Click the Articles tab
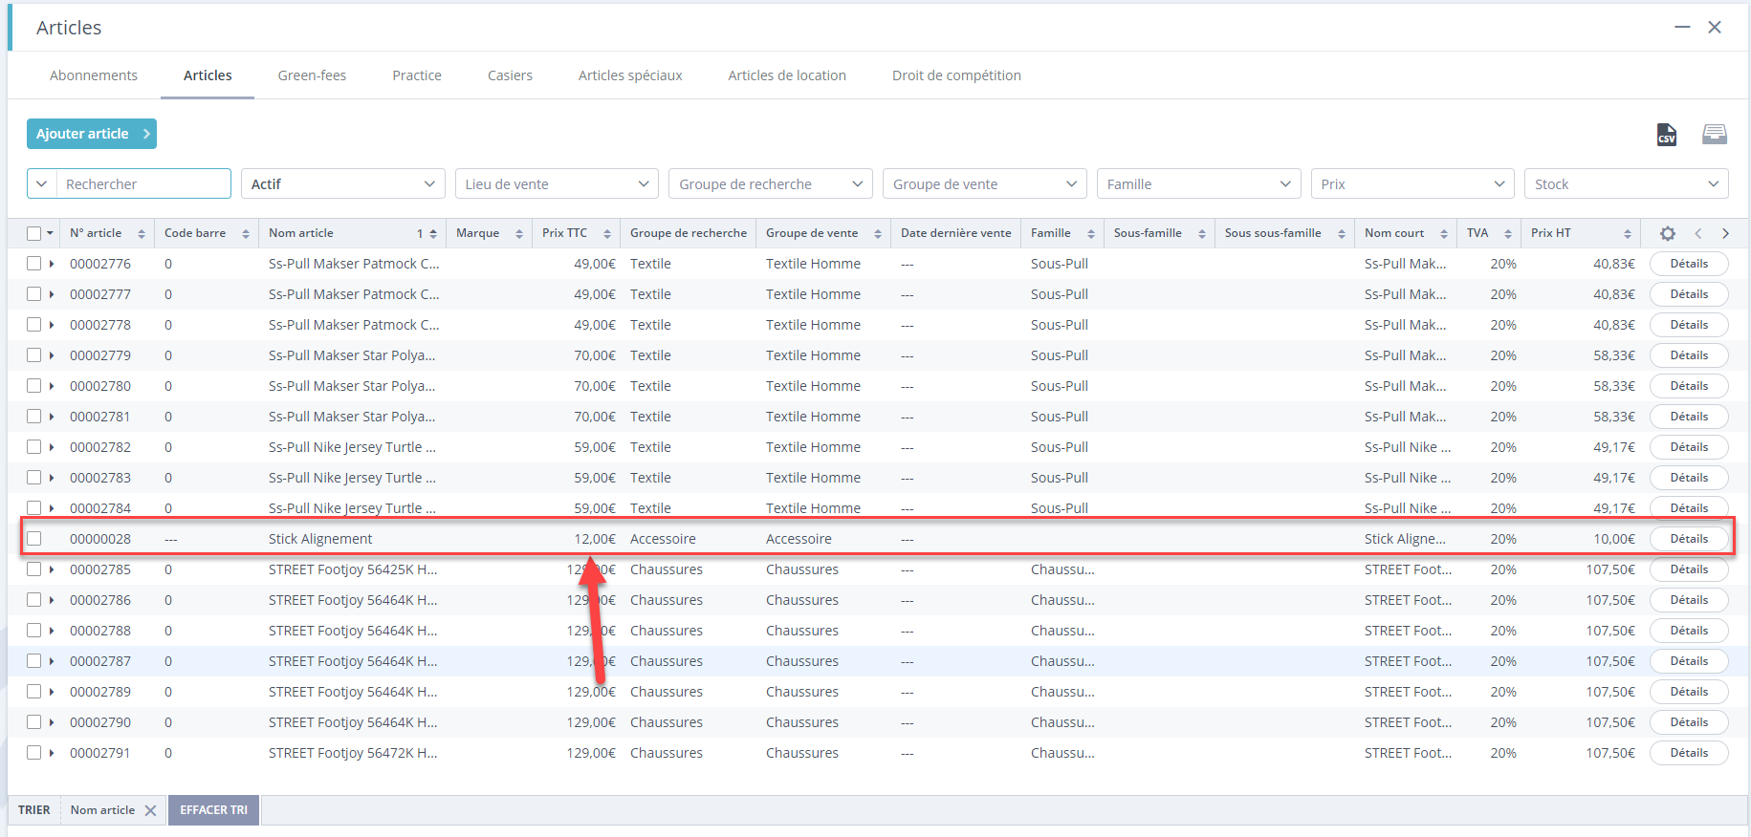Viewport: 1751px width, 837px height. click(208, 75)
